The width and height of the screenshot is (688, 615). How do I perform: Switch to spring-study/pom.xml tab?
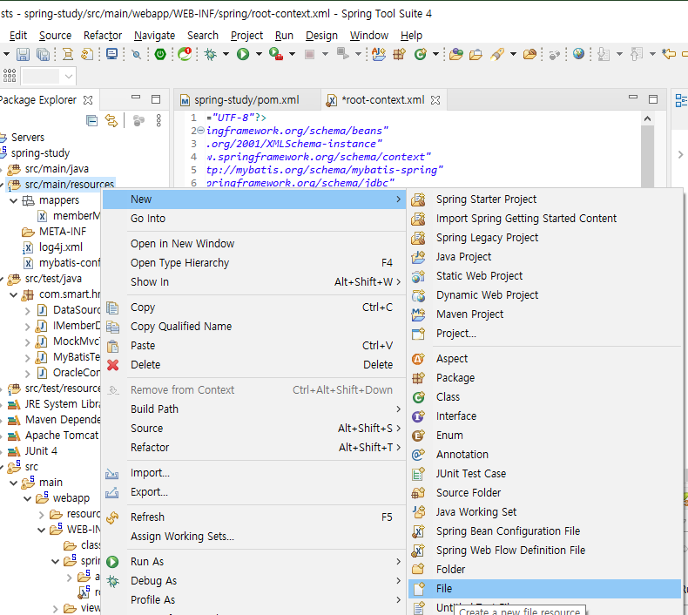(x=246, y=100)
